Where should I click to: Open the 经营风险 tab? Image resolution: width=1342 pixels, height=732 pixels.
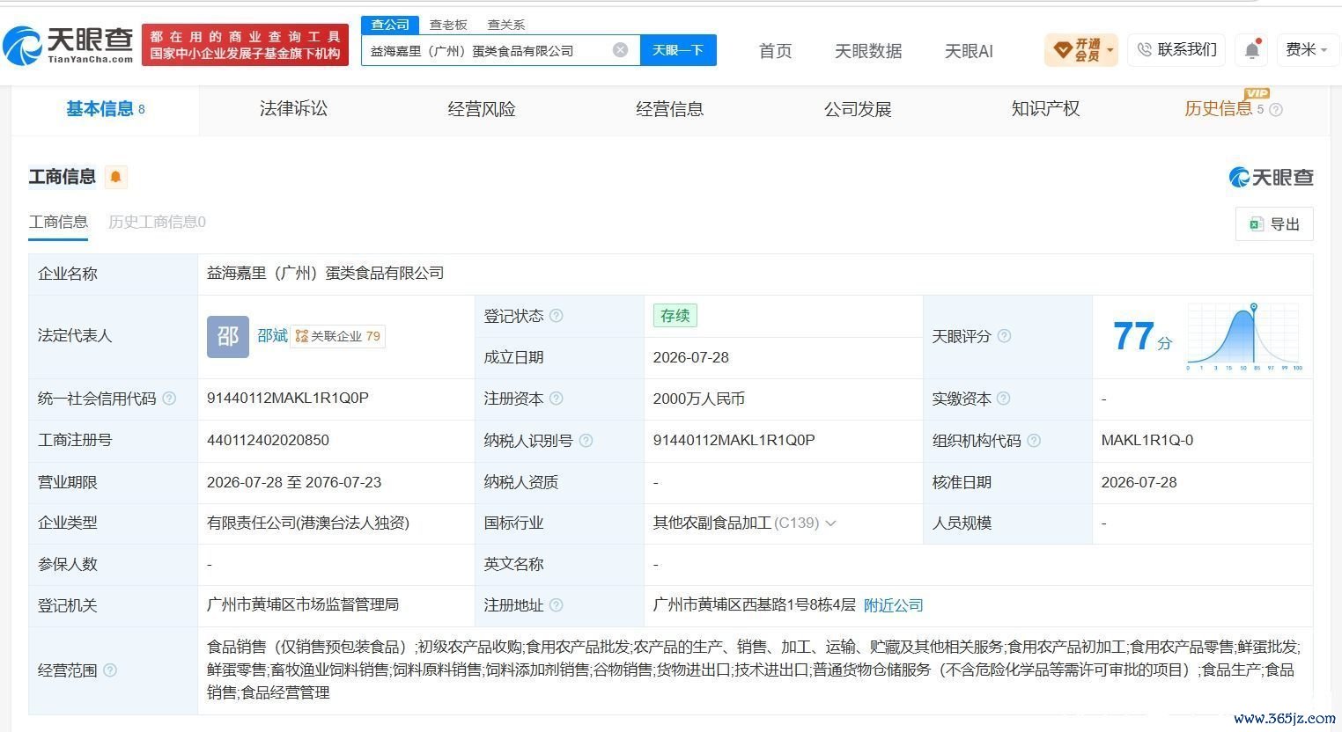[x=482, y=109]
